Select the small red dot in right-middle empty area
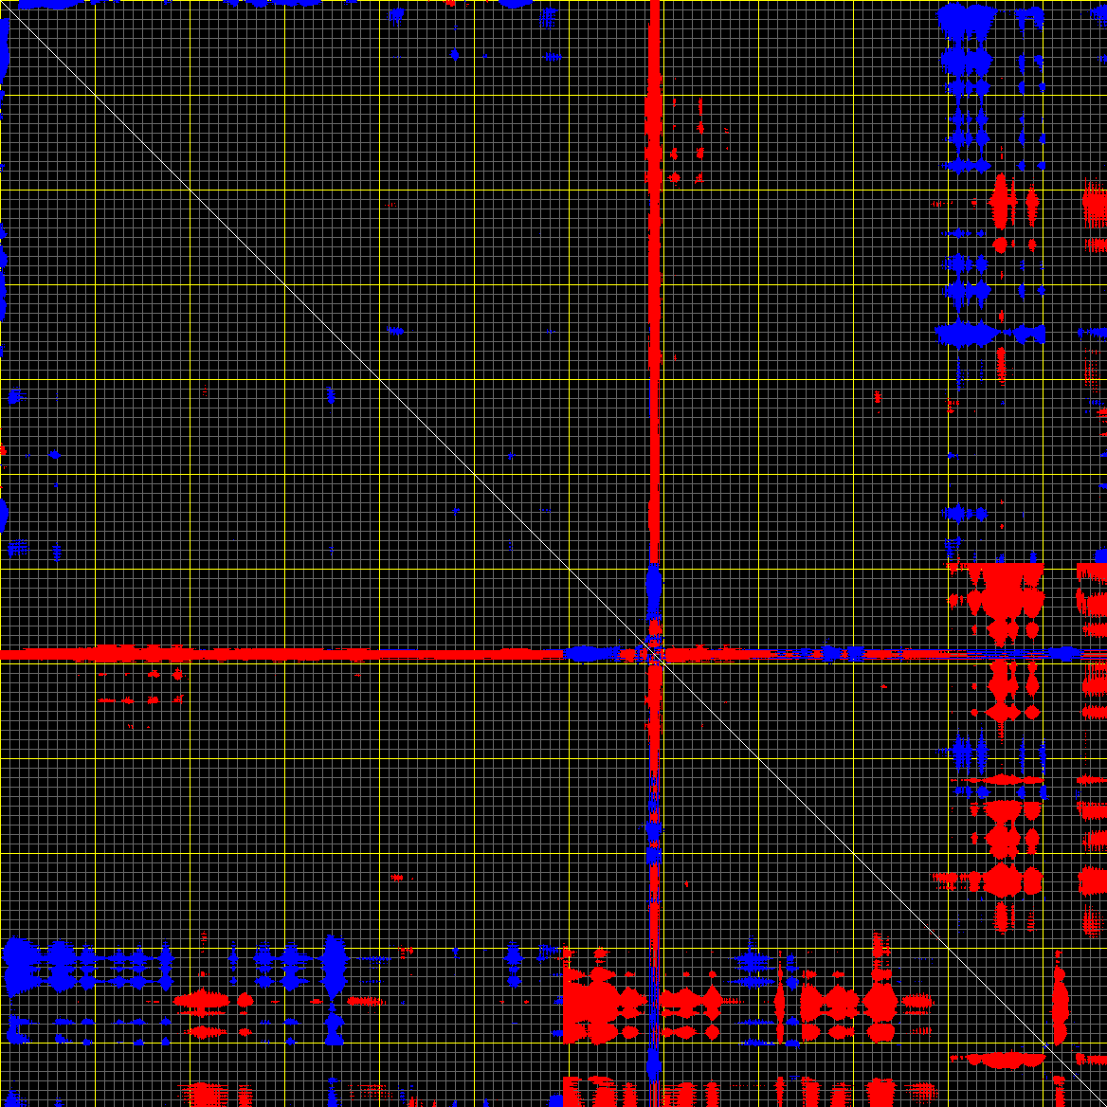Viewport: 1107px width, 1107px height. click(878, 395)
